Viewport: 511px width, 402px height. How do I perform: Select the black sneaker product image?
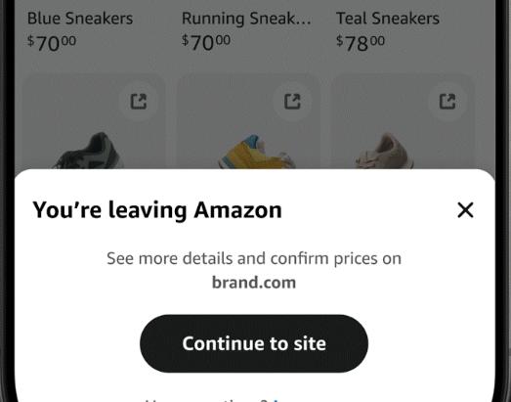click(87, 151)
